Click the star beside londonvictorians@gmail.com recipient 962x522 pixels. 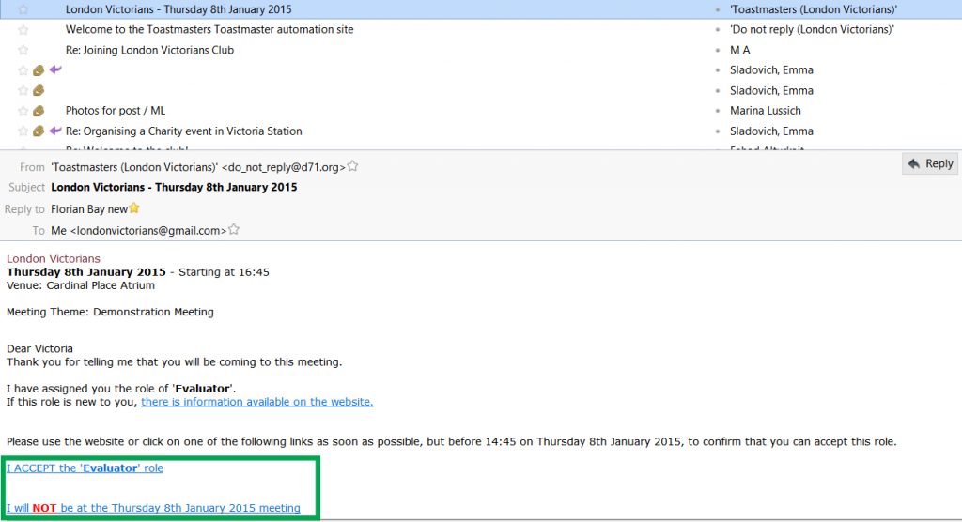pyautogui.click(x=234, y=229)
